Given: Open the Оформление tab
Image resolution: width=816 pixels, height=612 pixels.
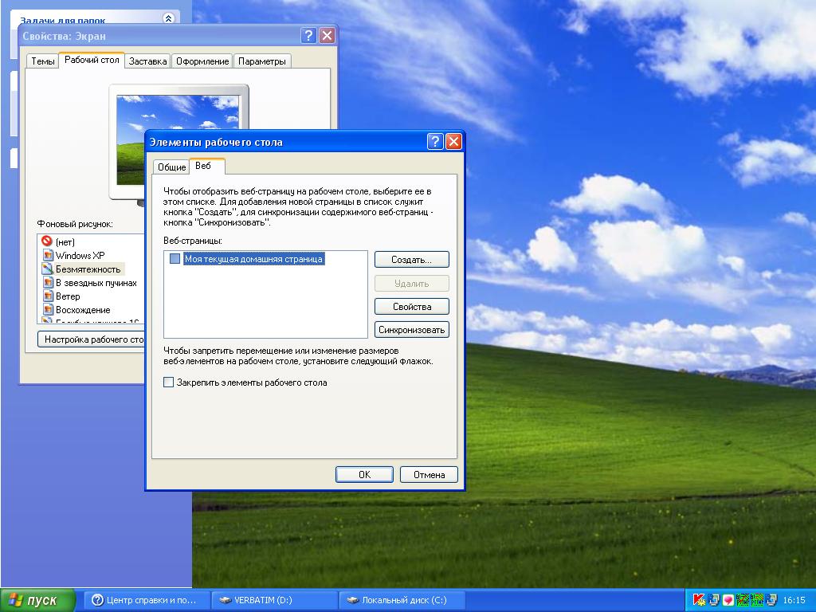Looking at the screenshot, I should pos(202,61).
